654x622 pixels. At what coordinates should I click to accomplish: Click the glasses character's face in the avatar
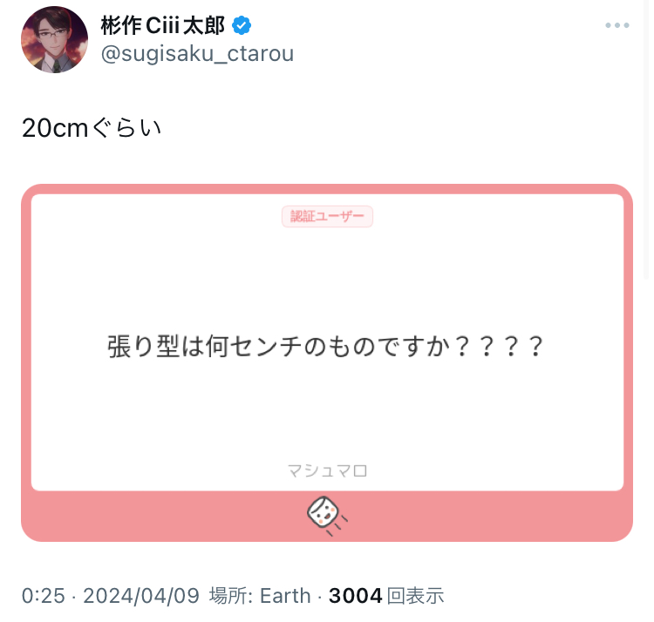click(x=51, y=38)
